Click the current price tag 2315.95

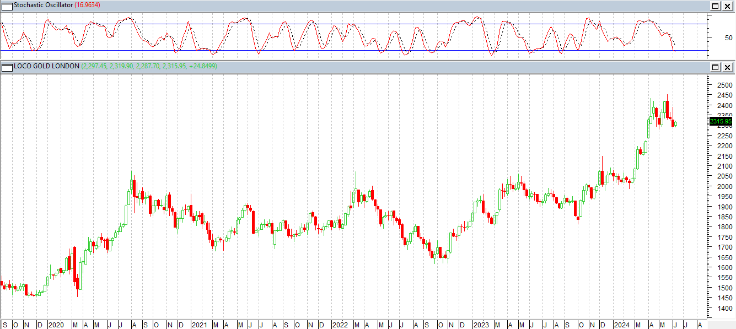pos(721,121)
